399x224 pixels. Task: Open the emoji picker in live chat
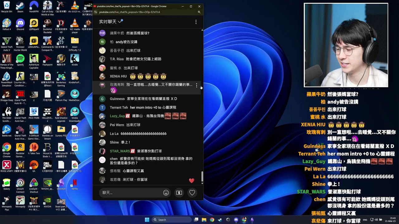click(166, 193)
